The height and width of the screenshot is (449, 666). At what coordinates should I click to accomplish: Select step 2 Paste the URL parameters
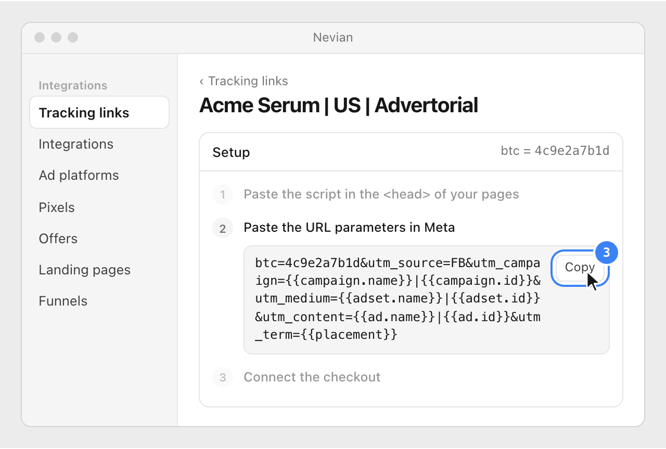coord(334,228)
